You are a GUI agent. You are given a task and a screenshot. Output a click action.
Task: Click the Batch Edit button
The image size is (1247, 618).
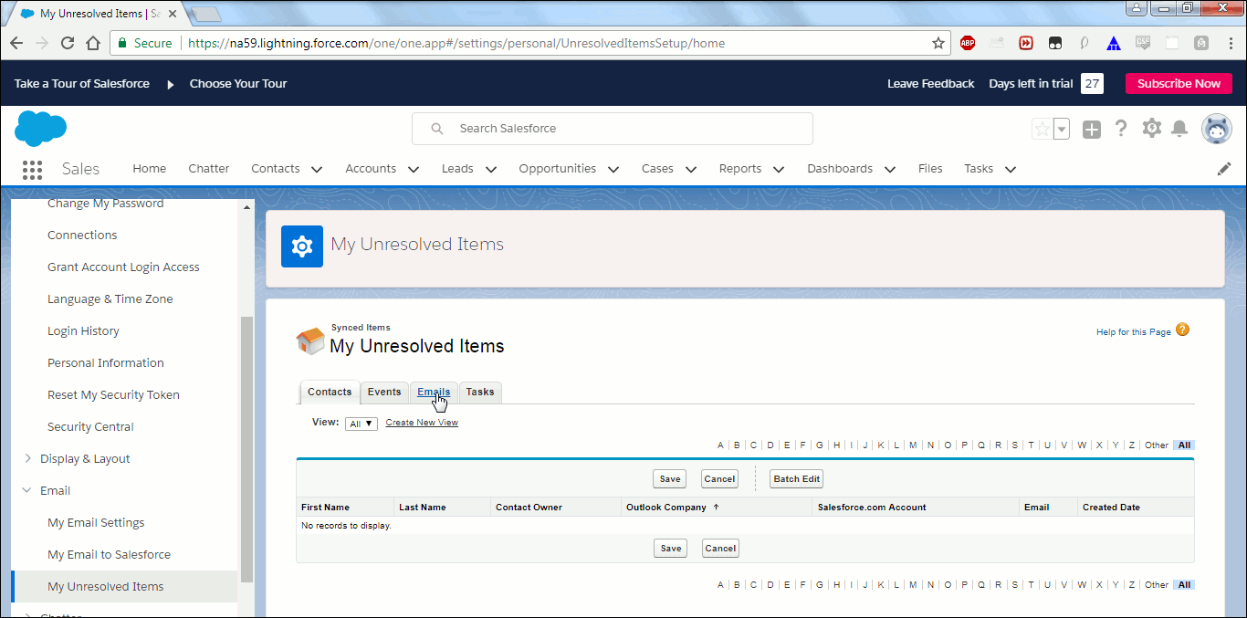point(797,479)
